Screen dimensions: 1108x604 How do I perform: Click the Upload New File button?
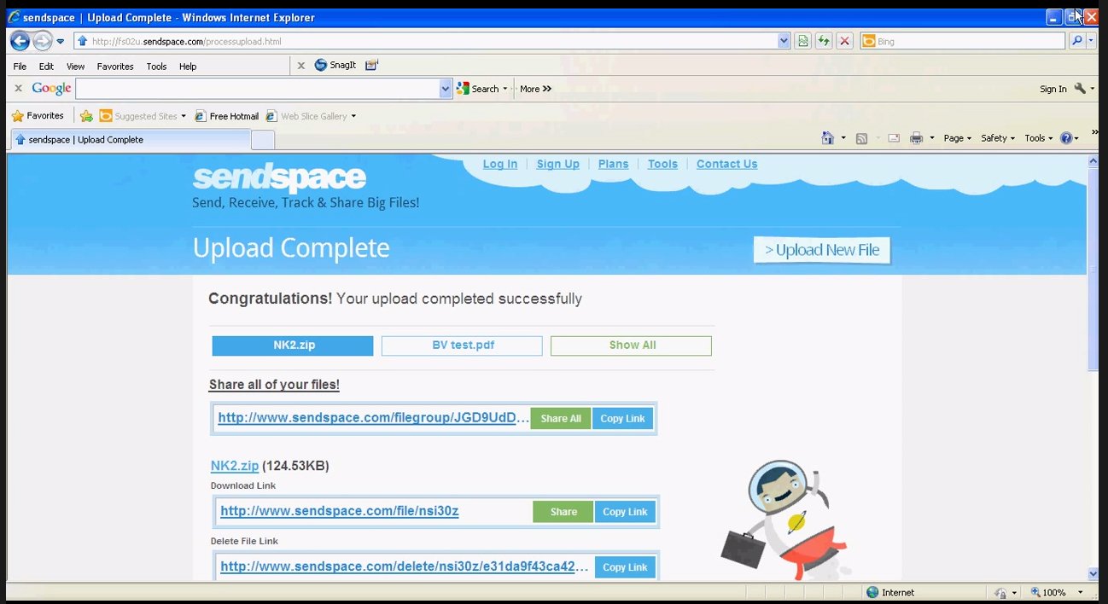pos(820,249)
